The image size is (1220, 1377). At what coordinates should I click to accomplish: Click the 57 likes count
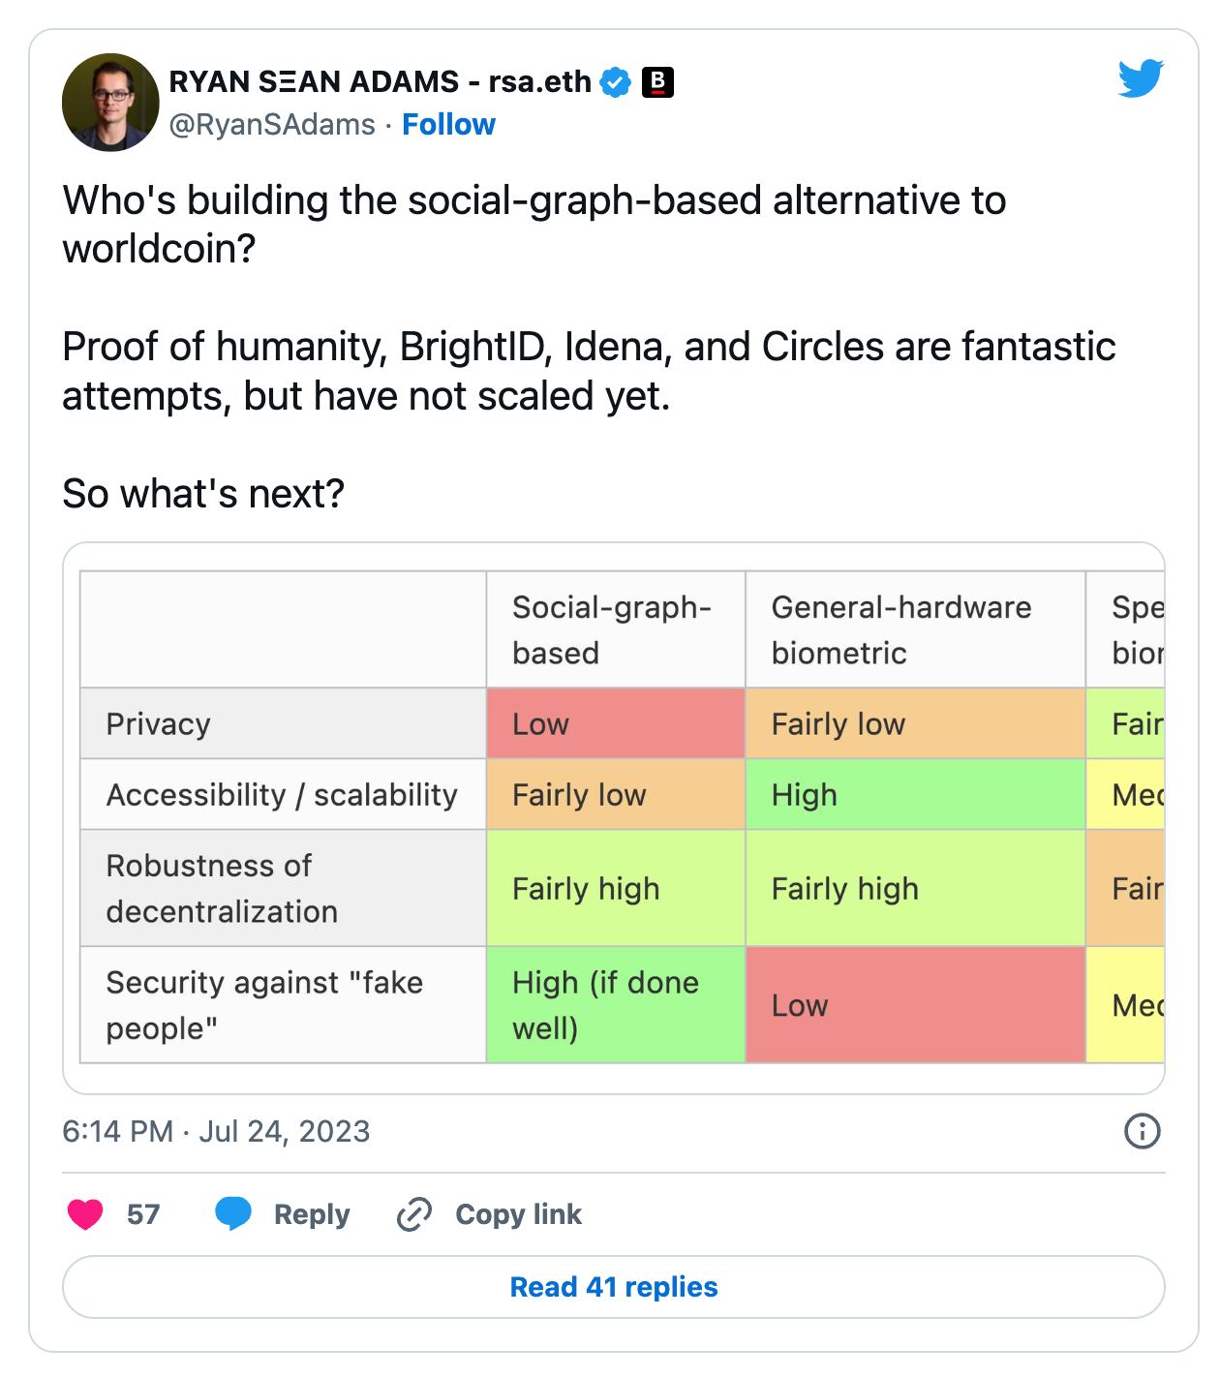(x=143, y=1214)
